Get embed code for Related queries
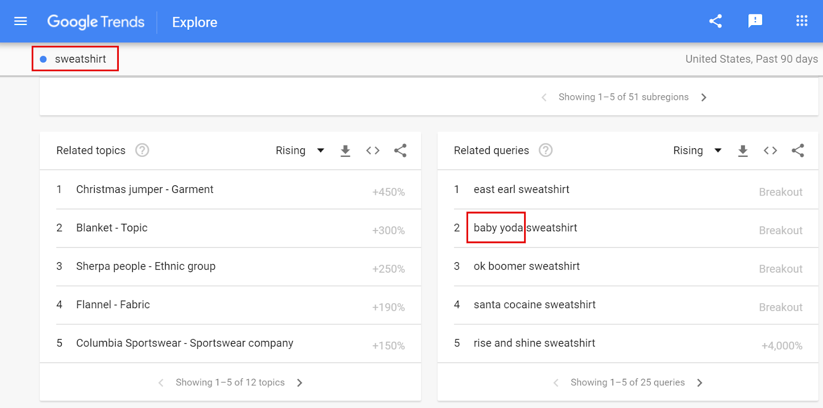 (x=771, y=150)
